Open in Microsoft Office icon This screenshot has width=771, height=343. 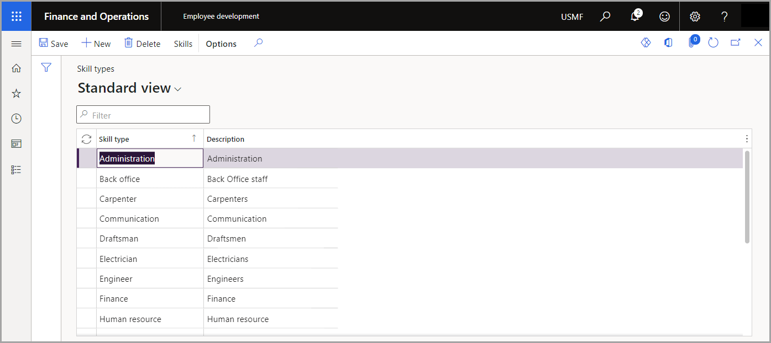click(x=669, y=42)
